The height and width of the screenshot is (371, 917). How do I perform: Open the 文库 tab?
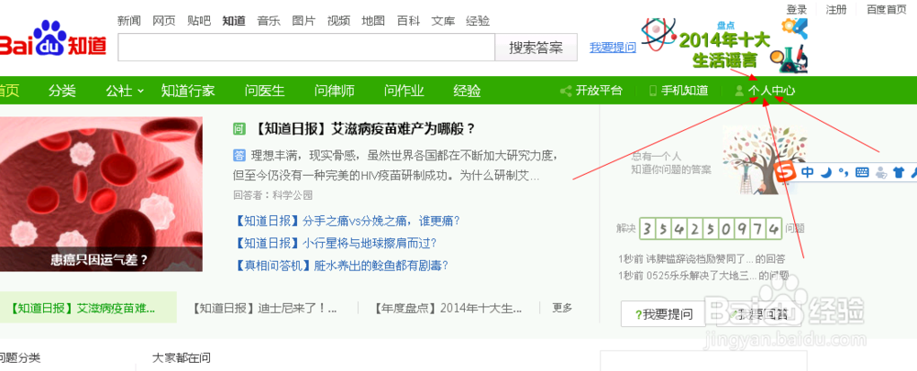443,21
